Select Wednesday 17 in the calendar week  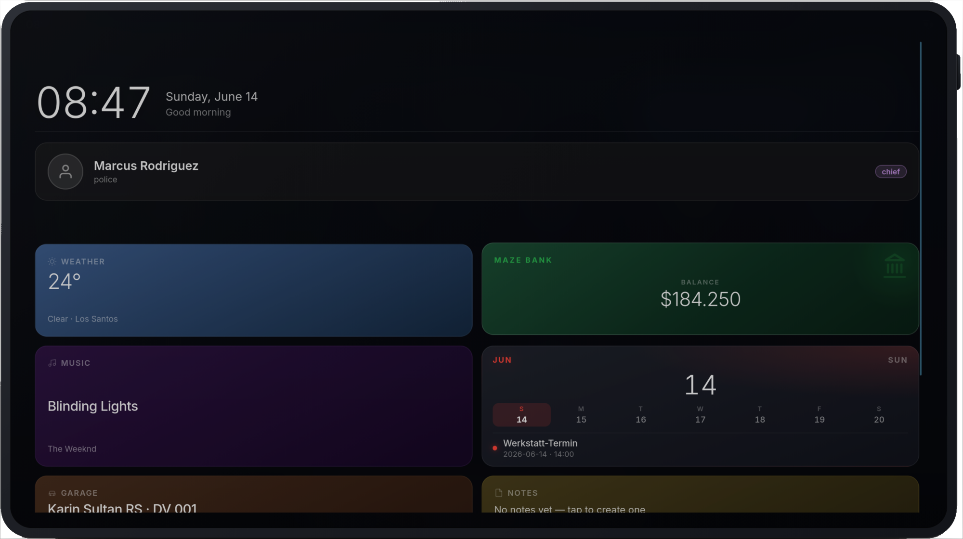pyautogui.click(x=700, y=415)
